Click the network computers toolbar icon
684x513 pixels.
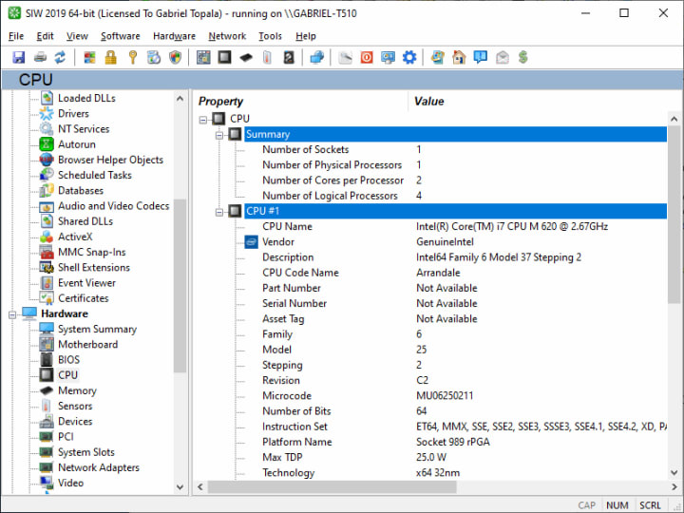point(317,57)
